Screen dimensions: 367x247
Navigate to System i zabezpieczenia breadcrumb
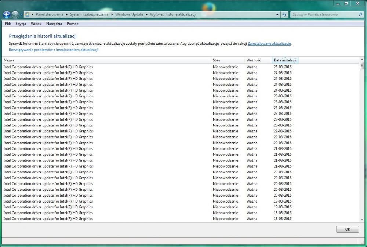click(x=89, y=15)
